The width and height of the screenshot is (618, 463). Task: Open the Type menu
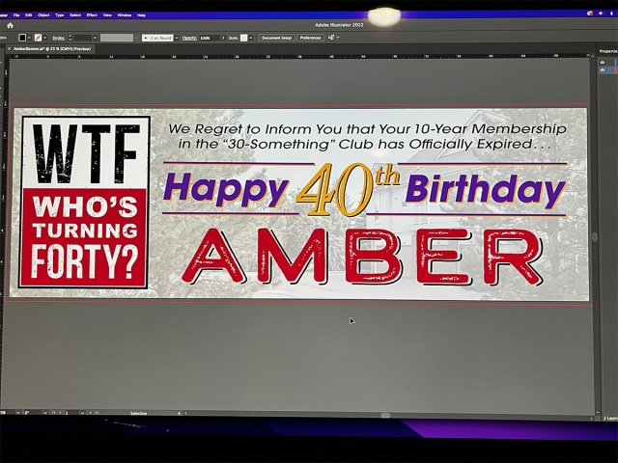pyautogui.click(x=60, y=15)
